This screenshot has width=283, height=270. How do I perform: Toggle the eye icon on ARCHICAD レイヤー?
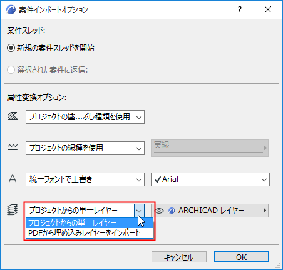click(160, 211)
